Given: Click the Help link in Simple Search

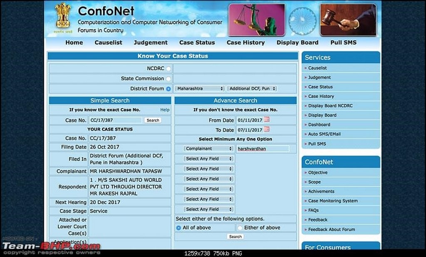Looking at the screenshot, I should pyautogui.click(x=165, y=110).
